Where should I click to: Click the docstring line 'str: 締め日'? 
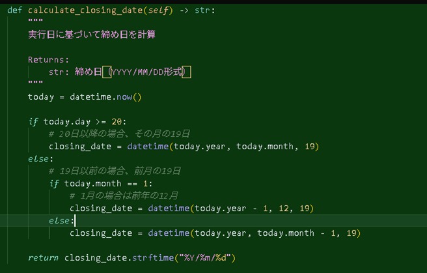75,72
